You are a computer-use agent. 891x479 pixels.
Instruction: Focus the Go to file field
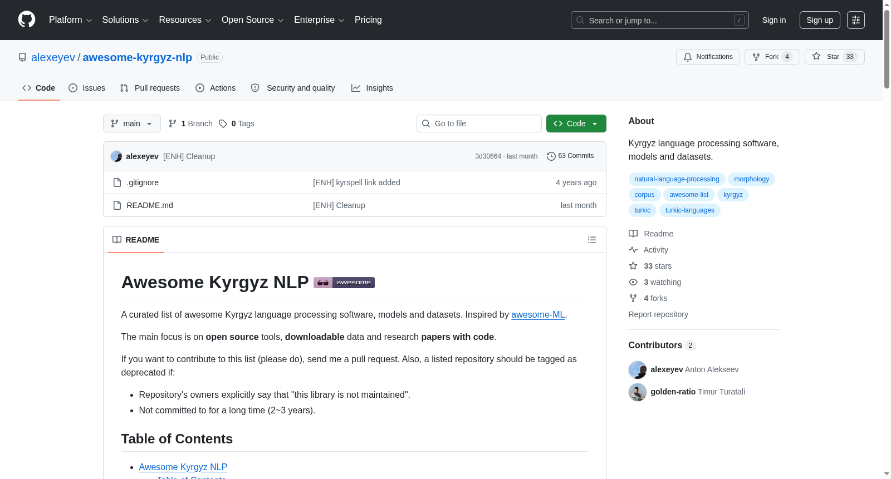479,124
